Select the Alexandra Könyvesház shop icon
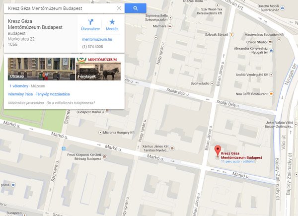 click(x=271, y=50)
